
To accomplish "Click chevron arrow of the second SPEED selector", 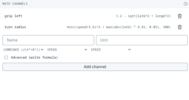I will (x=130, y=49).
